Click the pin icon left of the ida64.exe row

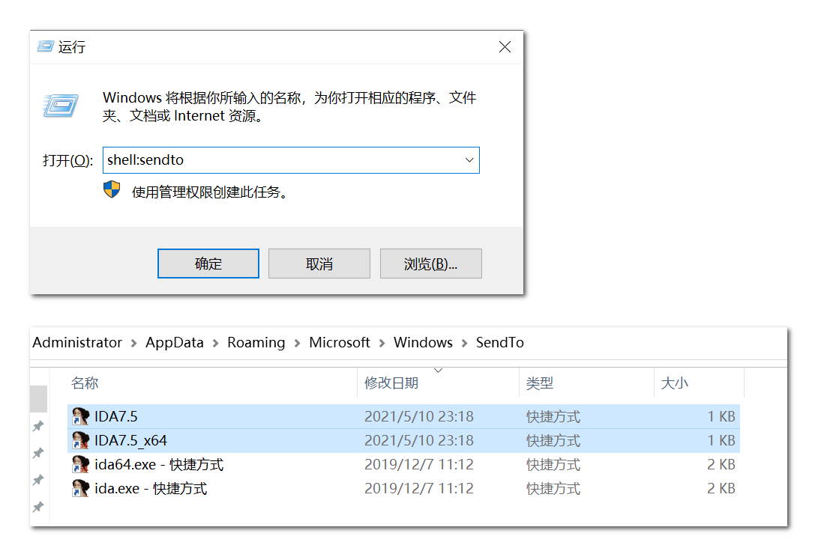tap(38, 479)
